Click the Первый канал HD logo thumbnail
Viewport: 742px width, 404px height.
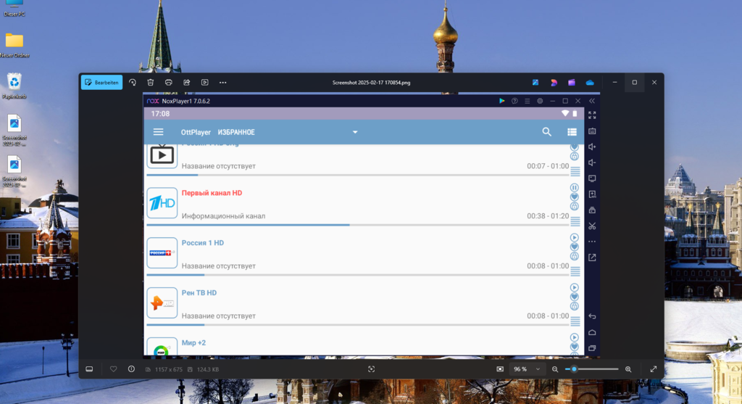[x=162, y=203]
